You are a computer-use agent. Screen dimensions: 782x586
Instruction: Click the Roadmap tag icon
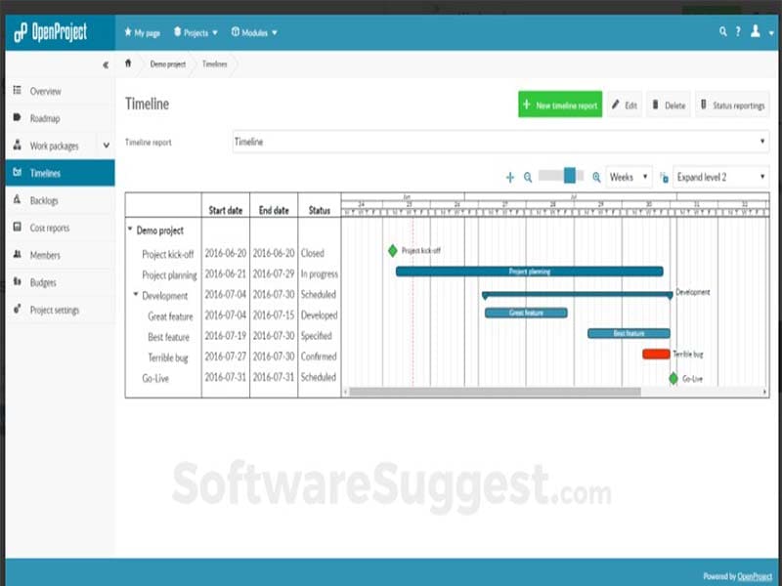18,117
